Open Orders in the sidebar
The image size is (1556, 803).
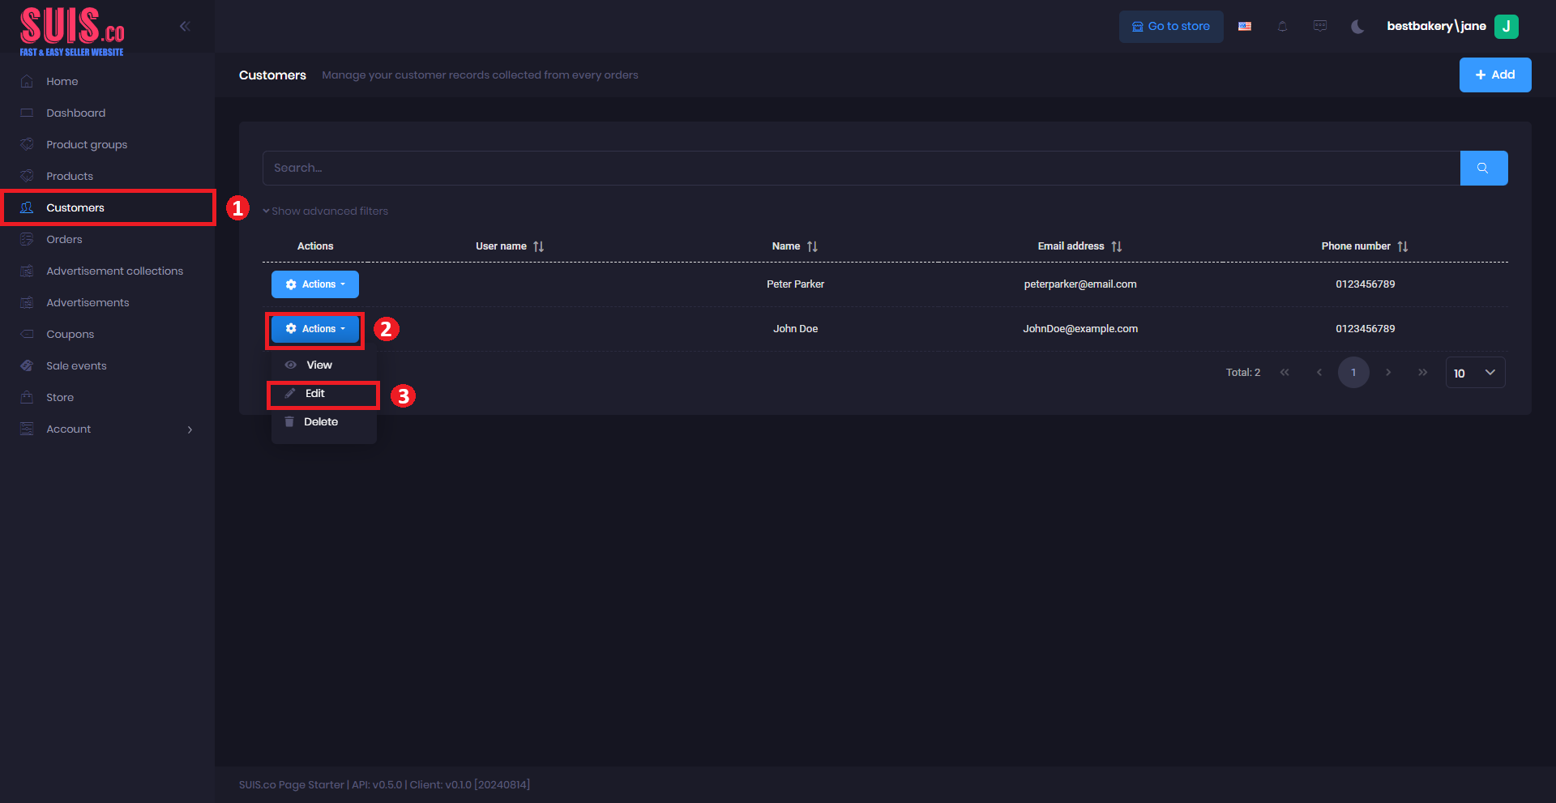pyautogui.click(x=64, y=240)
